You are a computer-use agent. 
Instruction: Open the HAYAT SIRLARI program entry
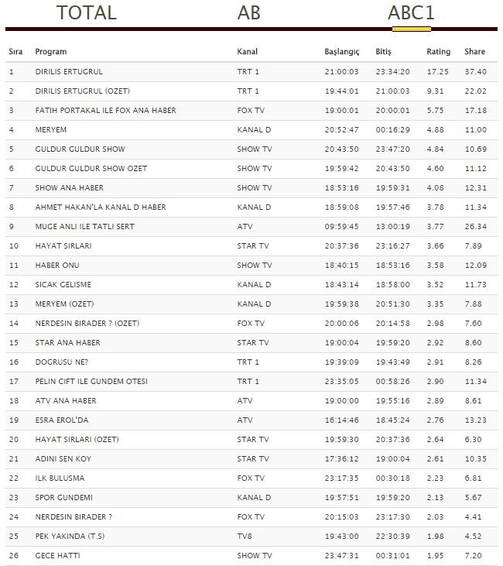64,246
